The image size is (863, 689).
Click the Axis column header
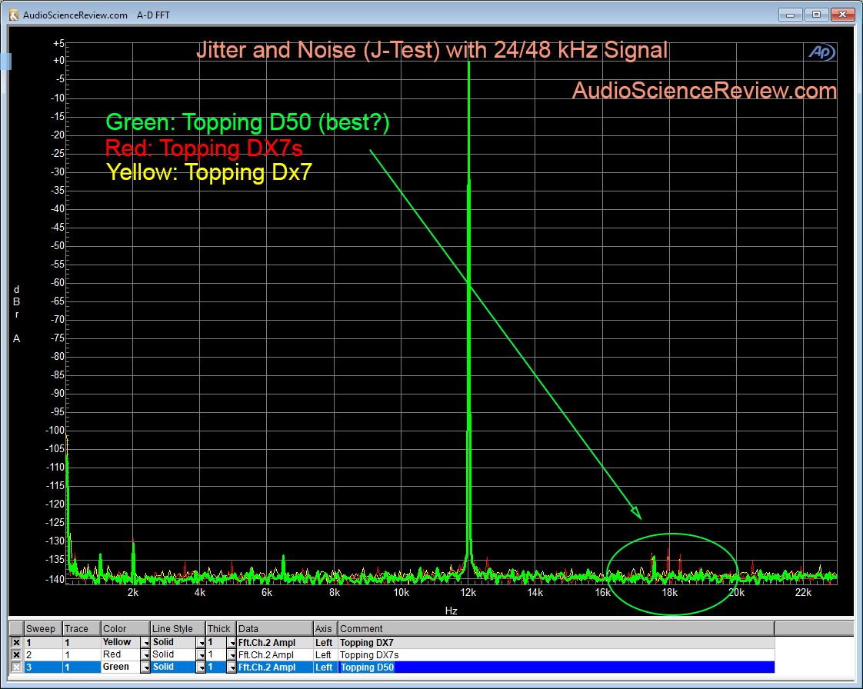(x=325, y=628)
